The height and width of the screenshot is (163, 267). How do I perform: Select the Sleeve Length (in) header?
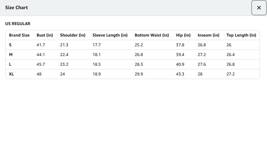(110, 35)
